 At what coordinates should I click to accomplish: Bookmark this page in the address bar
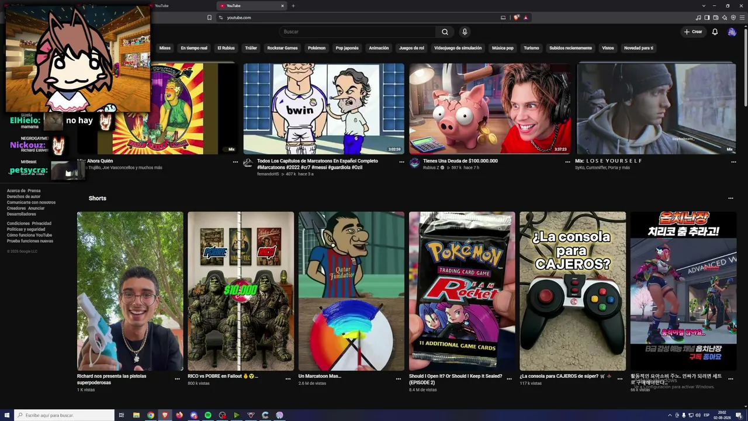click(x=209, y=18)
